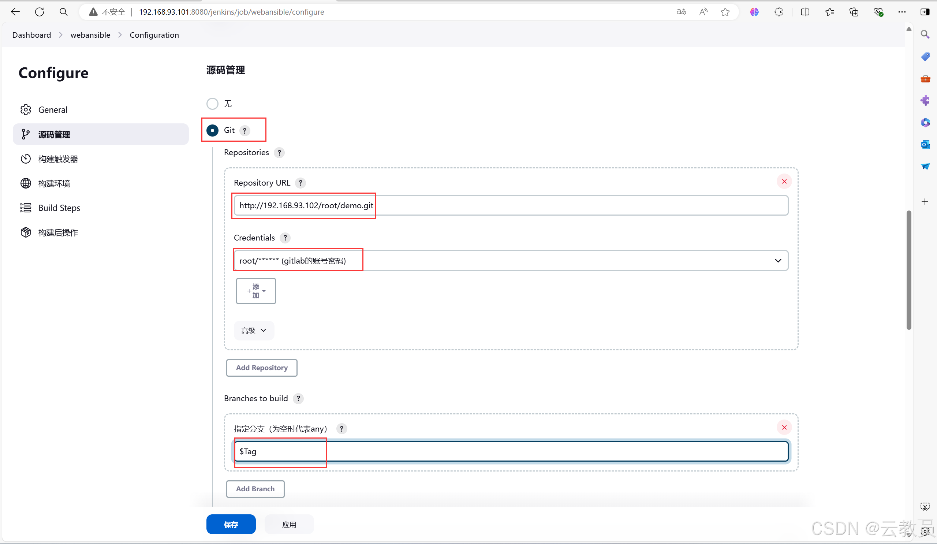Click the Add Repository button

(262, 368)
